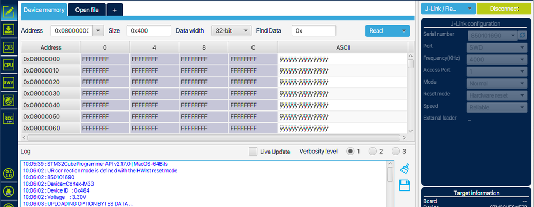Image resolution: width=534 pixels, height=207 pixels.
Task: Click the FFFFFFFF cell in column 0 of row 0x08000000
Action: 105,59
